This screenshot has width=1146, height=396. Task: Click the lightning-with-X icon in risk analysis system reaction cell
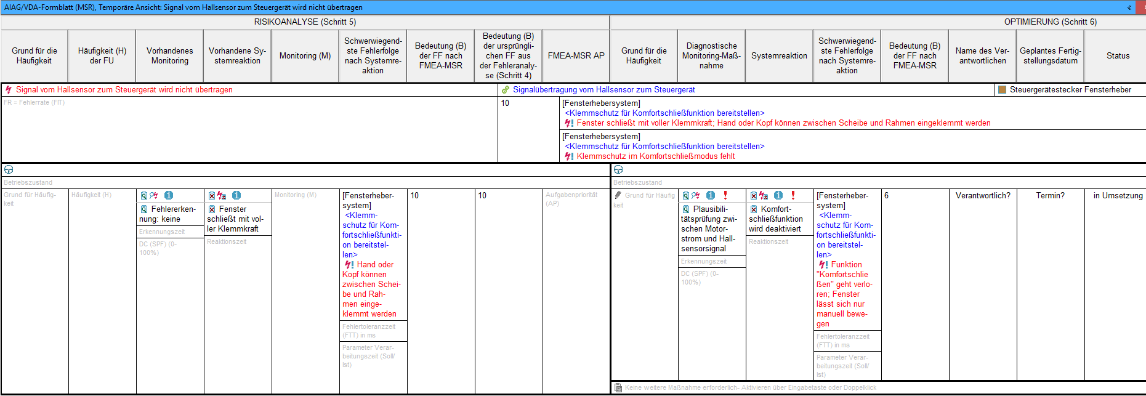tap(222, 196)
